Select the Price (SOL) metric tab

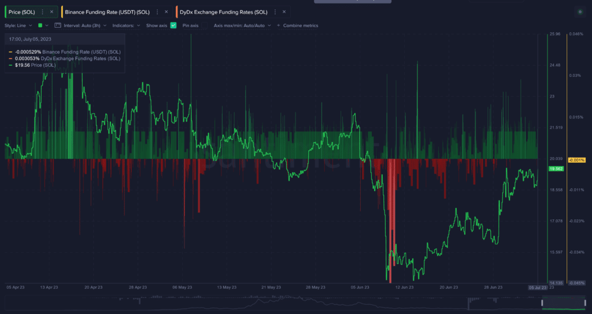click(x=22, y=12)
